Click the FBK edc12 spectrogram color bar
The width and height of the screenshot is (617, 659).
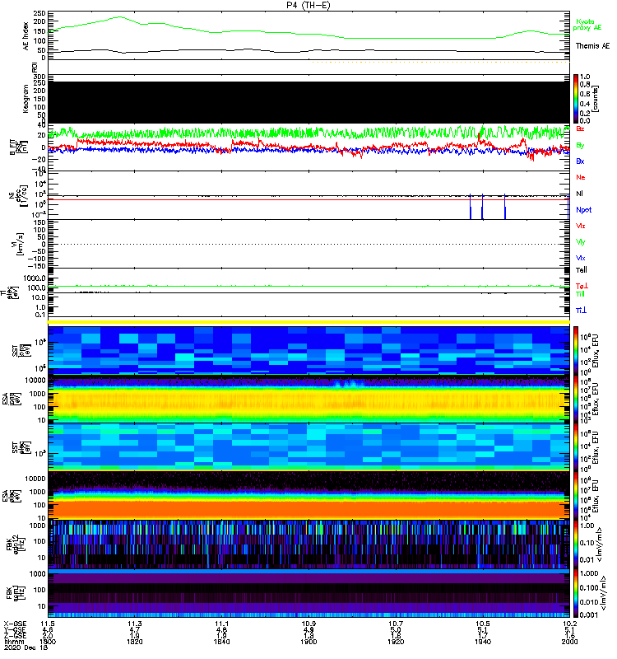tap(577, 542)
